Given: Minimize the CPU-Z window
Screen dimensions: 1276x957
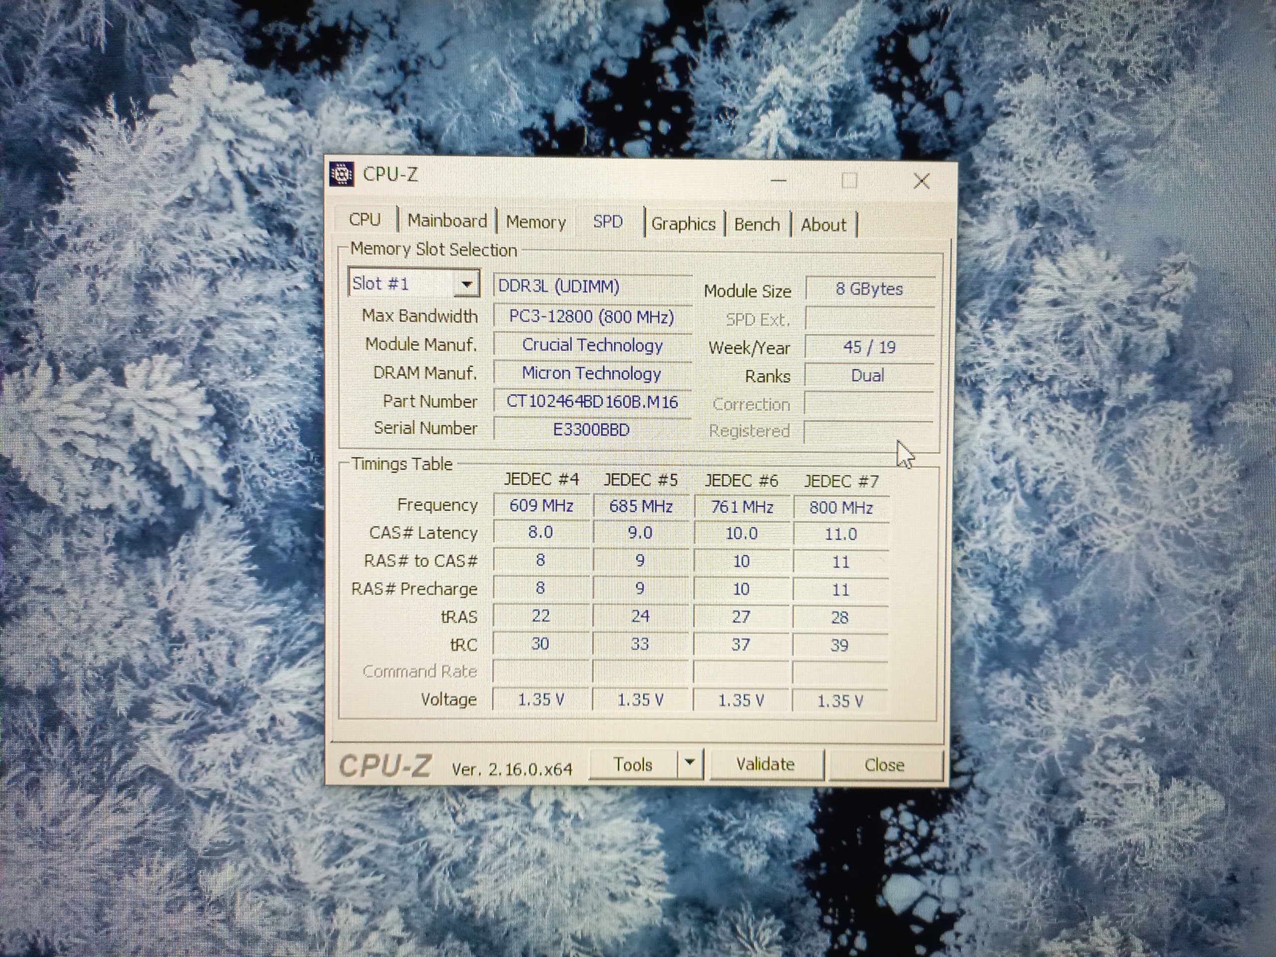Looking at the screenshot, I should 778,180.
